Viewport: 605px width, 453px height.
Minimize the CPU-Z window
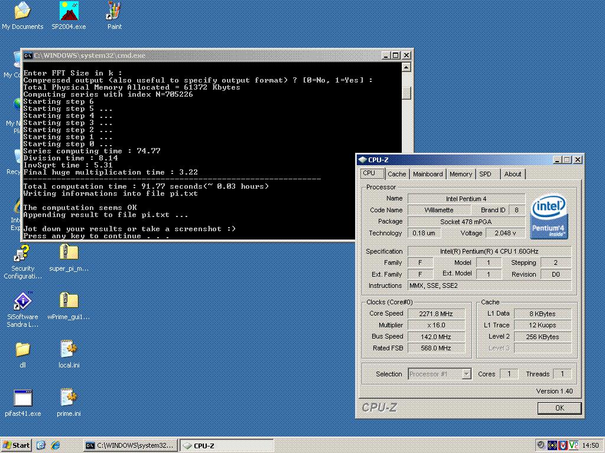pos(557,159)
